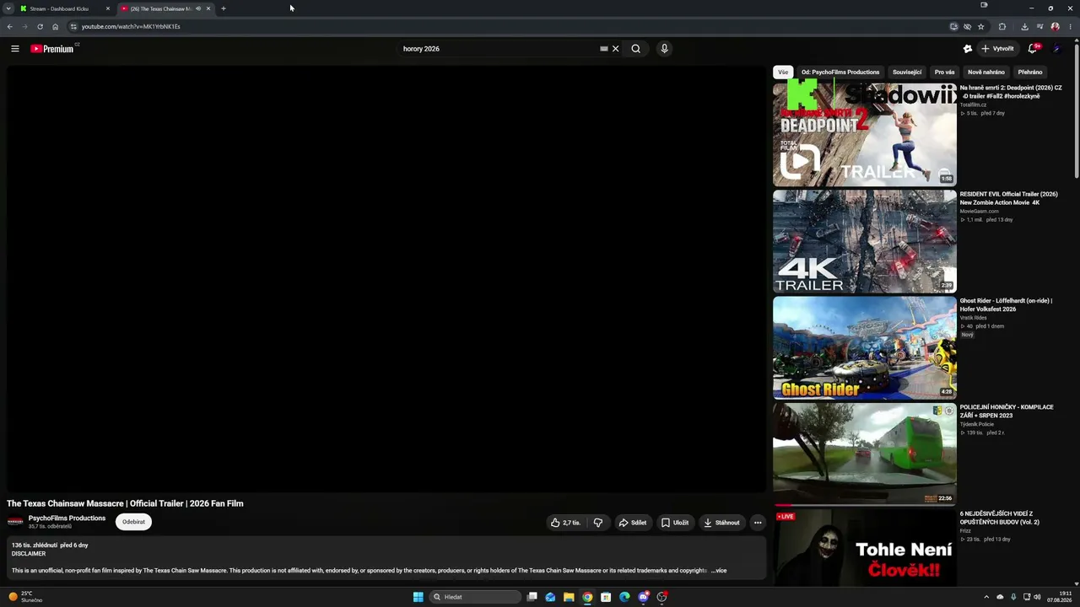Image resolution: width=1080 pixels, height=607 pixels.
Task: Play Tohle Není Člověk thumbnail
Action: point(865,547)
